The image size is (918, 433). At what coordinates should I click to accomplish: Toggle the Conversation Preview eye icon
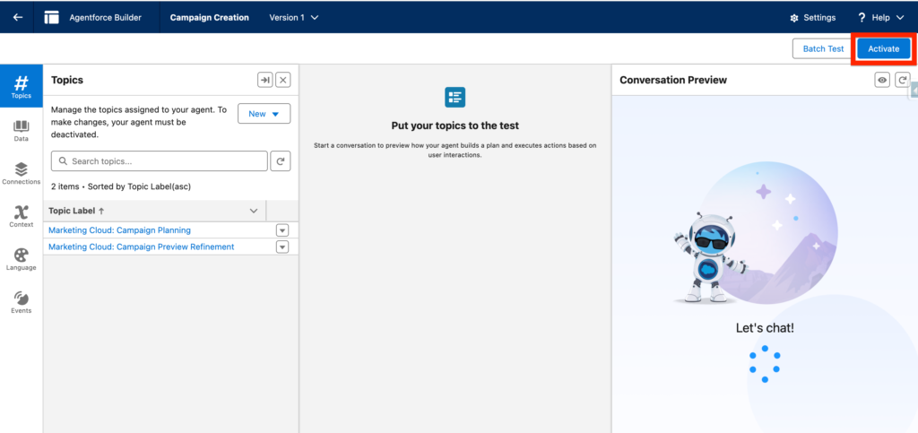tap(882, 80)
